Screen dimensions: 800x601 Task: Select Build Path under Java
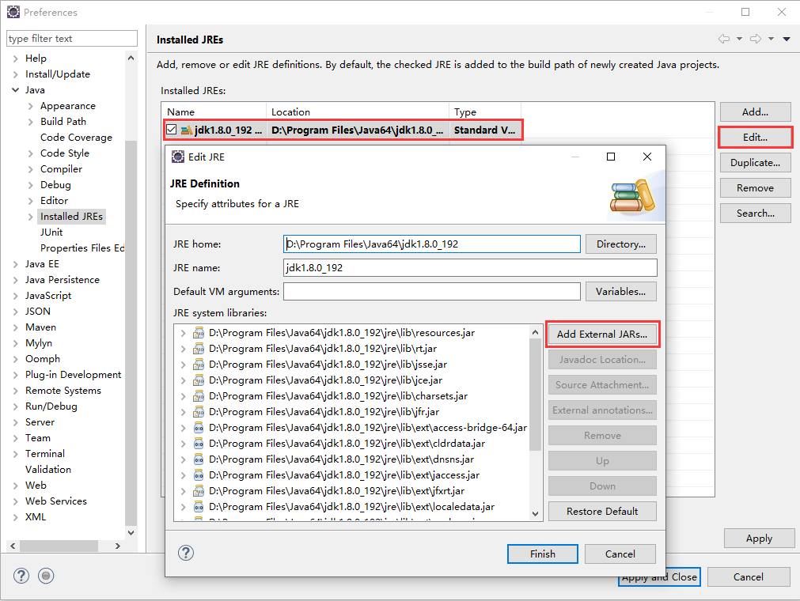[63, 121]
